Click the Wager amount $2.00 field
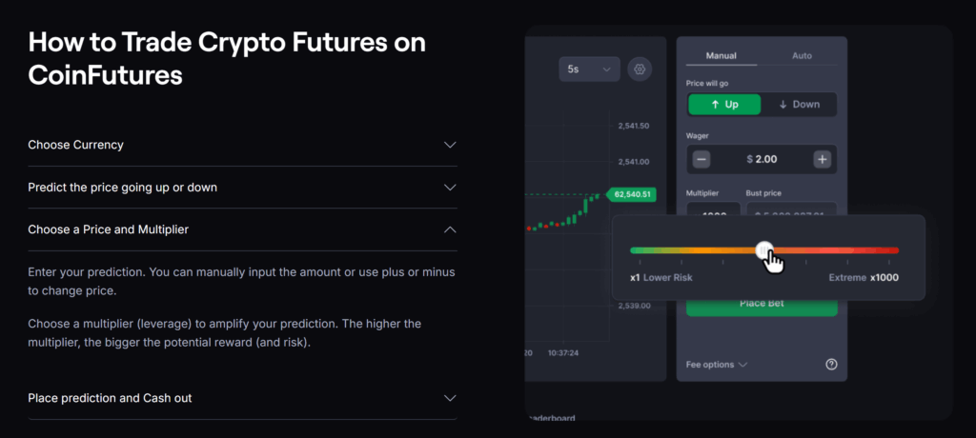976x438 pixels. [x=762, y=159]
